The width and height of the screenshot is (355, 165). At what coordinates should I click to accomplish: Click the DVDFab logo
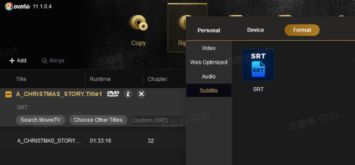(17, 6)
